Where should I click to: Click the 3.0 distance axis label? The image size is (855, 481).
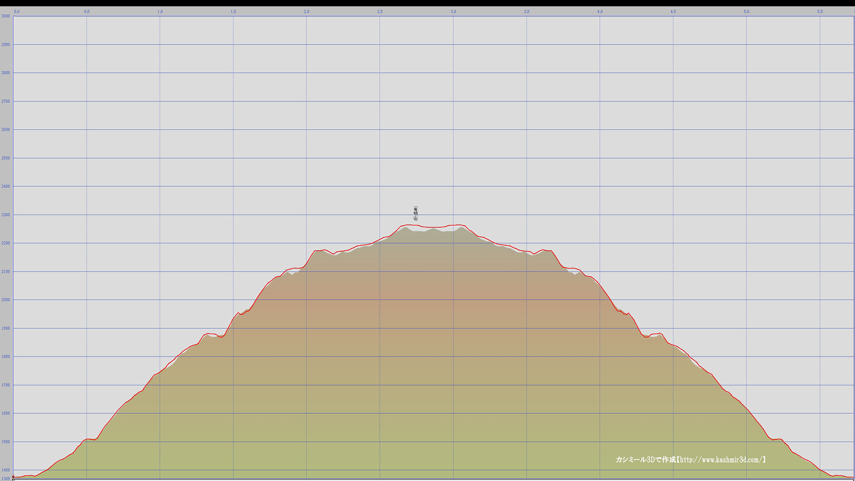[x=453, y=12]
